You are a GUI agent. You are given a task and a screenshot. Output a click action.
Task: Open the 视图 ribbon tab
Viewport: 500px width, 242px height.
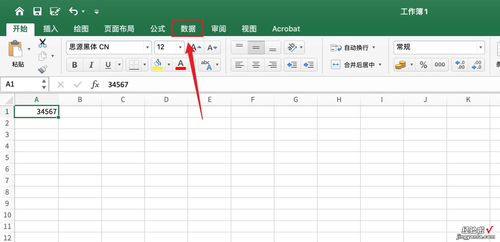pos(249,29)
